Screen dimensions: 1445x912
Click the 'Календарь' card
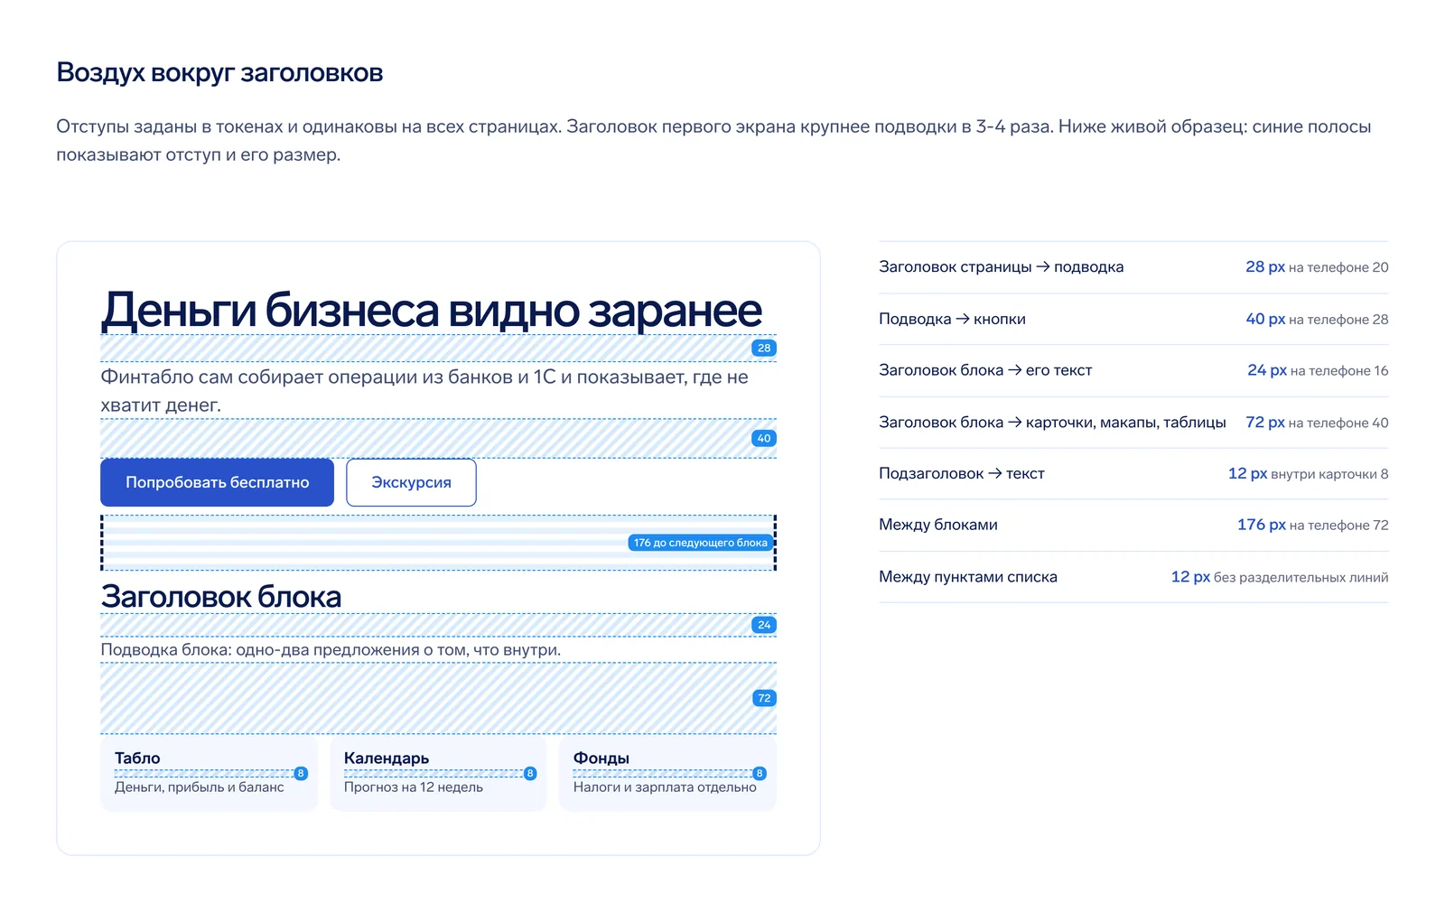point(438,773)
